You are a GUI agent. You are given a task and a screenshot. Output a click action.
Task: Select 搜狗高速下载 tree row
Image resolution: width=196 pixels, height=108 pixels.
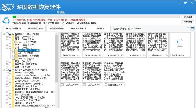[x=27, y=89]
